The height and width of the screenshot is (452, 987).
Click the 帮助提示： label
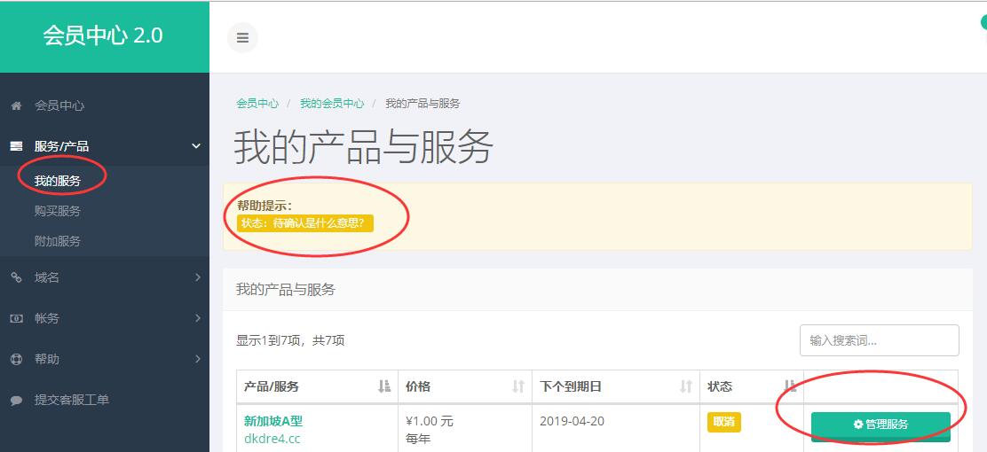tap(265, 206)
